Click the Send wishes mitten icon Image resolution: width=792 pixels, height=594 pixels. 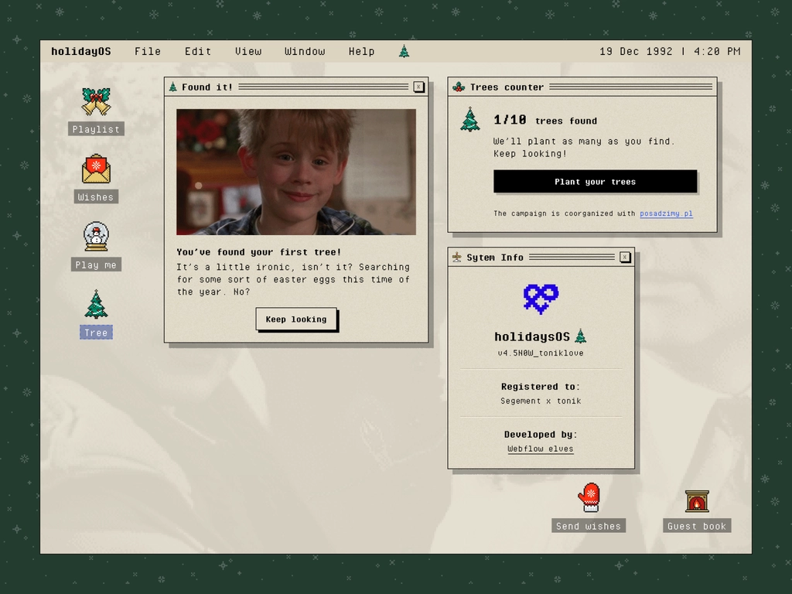pyautogui.click(x=589, y=497)
